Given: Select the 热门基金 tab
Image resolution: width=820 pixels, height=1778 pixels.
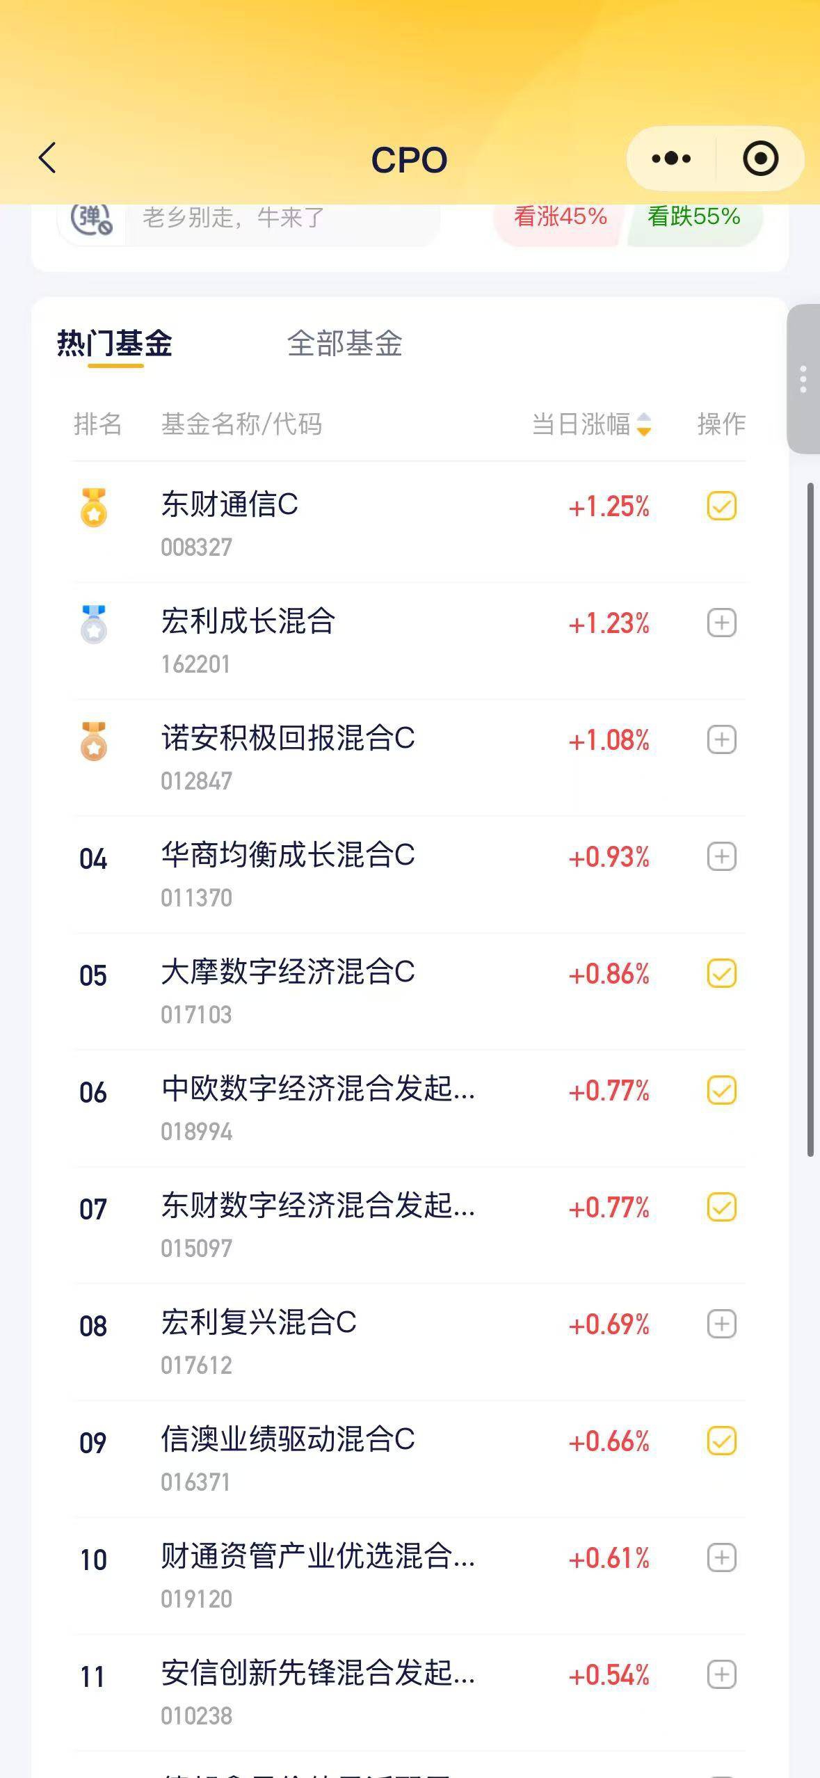Looking at the screenshot, I should pyautogui.click(x=115, y=343).
